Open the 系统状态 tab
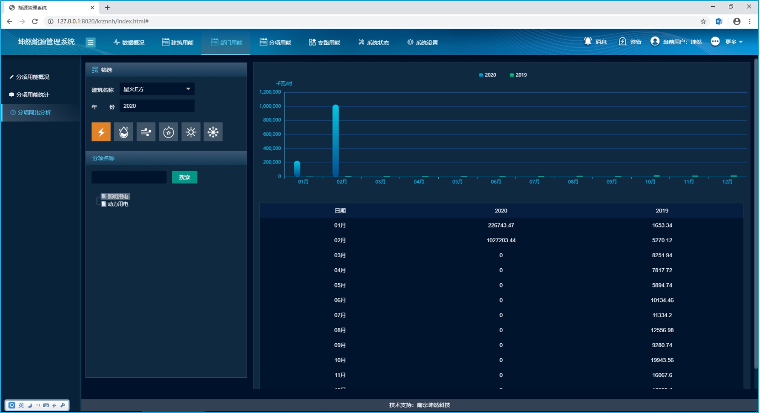Screen dimensions: 760x413 click(x=373, y=42)
